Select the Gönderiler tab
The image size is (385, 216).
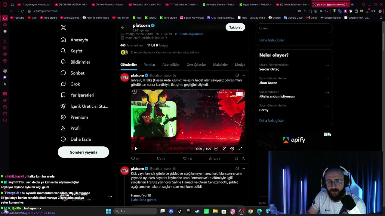tap(129, 65)
